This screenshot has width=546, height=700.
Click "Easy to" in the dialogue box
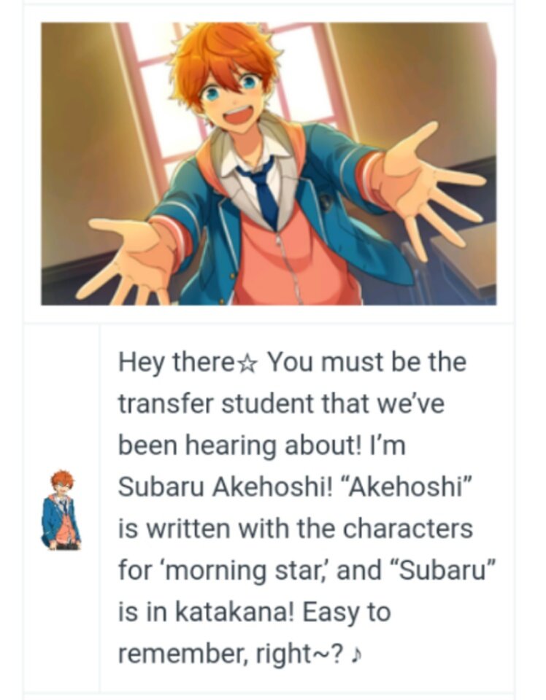coord(347,613)
